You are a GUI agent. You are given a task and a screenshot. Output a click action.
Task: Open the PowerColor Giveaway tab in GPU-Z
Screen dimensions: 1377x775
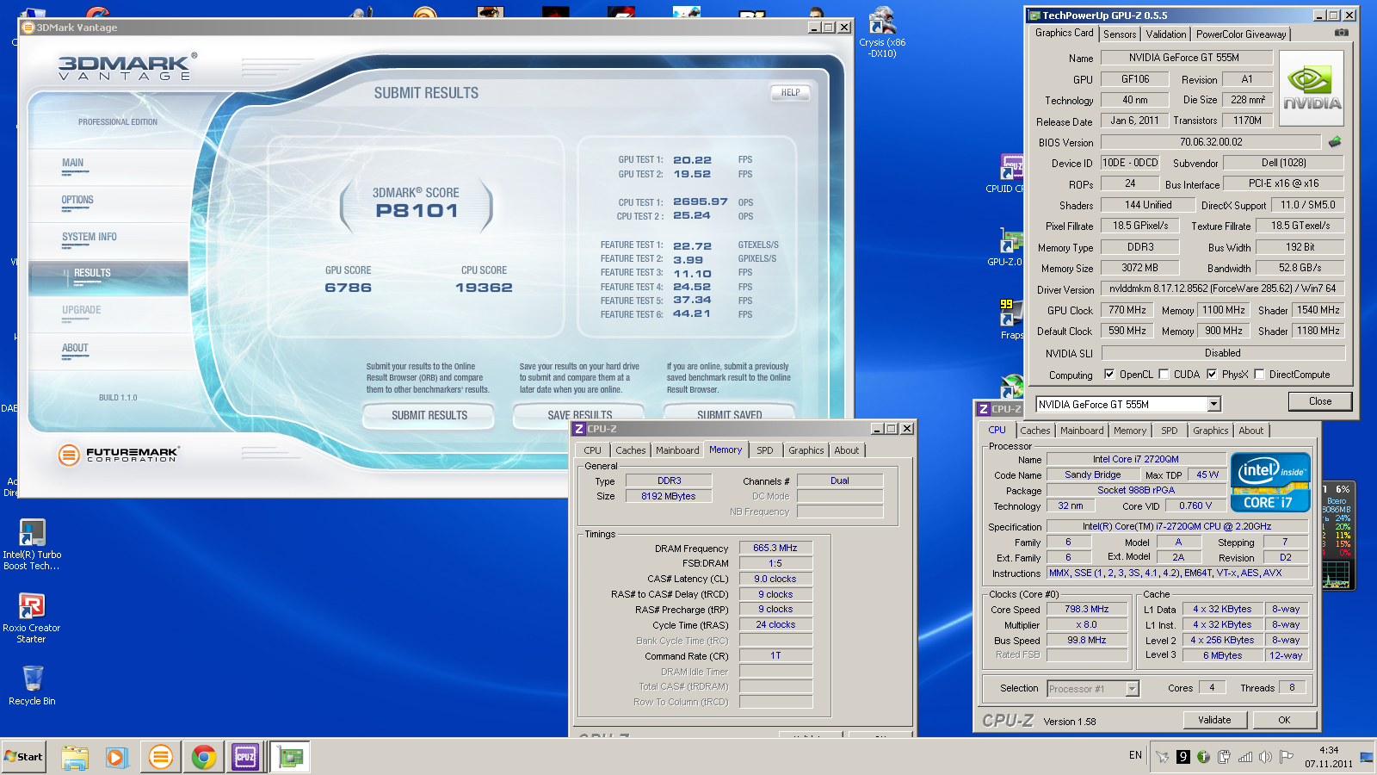(x=1241, y=34)
